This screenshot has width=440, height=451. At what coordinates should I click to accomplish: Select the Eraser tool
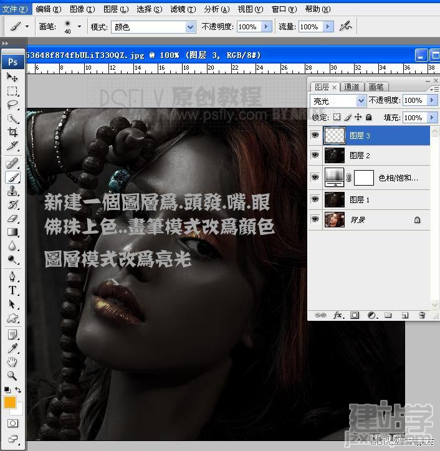[x=12, y=219]
